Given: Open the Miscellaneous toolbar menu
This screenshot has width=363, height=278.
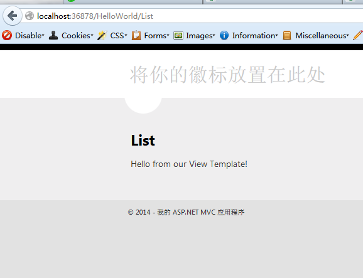Looking at the screenshot, I should [x=322, y=36].
